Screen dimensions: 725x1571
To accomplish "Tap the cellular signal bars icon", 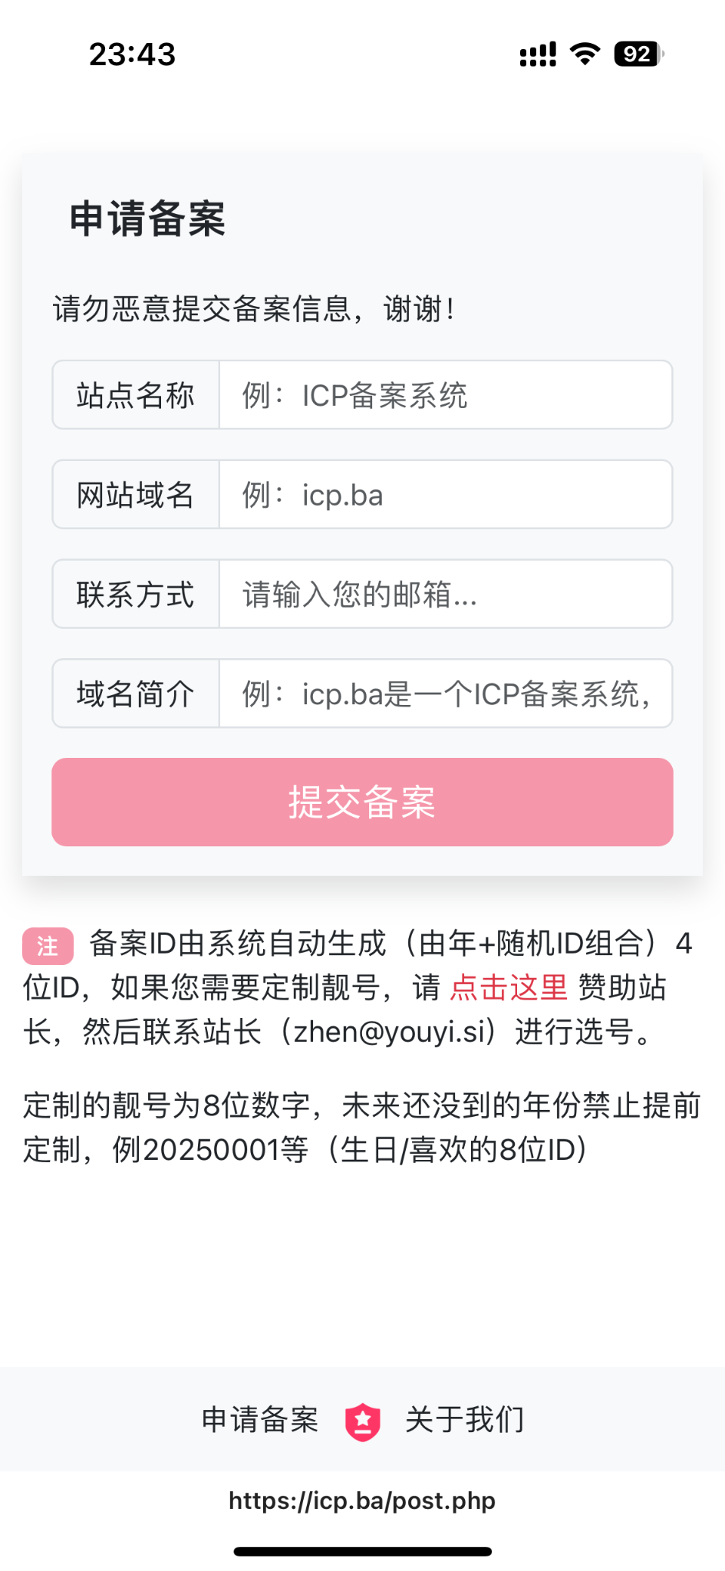I will (538, 54).
